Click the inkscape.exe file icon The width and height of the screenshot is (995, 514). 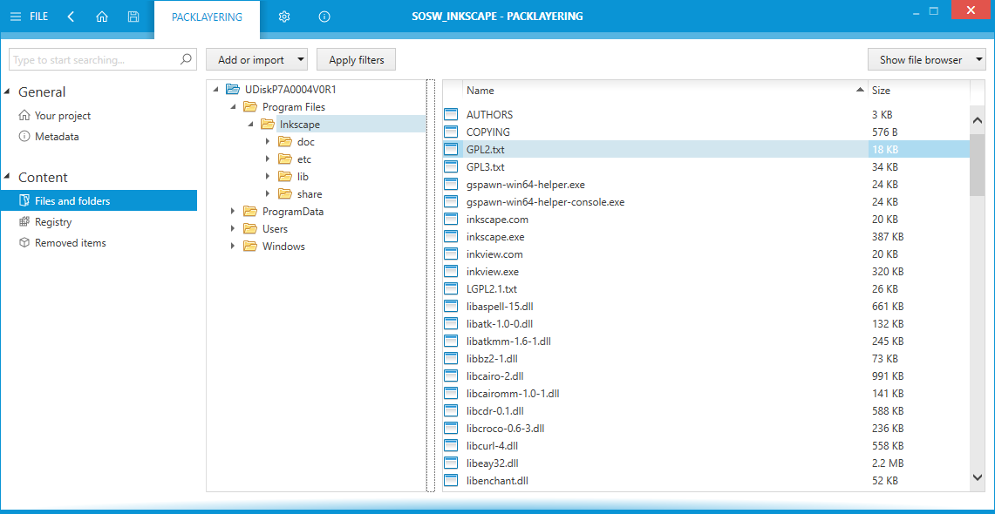451,236
